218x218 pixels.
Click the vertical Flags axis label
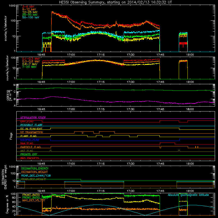tap(11, 136)
